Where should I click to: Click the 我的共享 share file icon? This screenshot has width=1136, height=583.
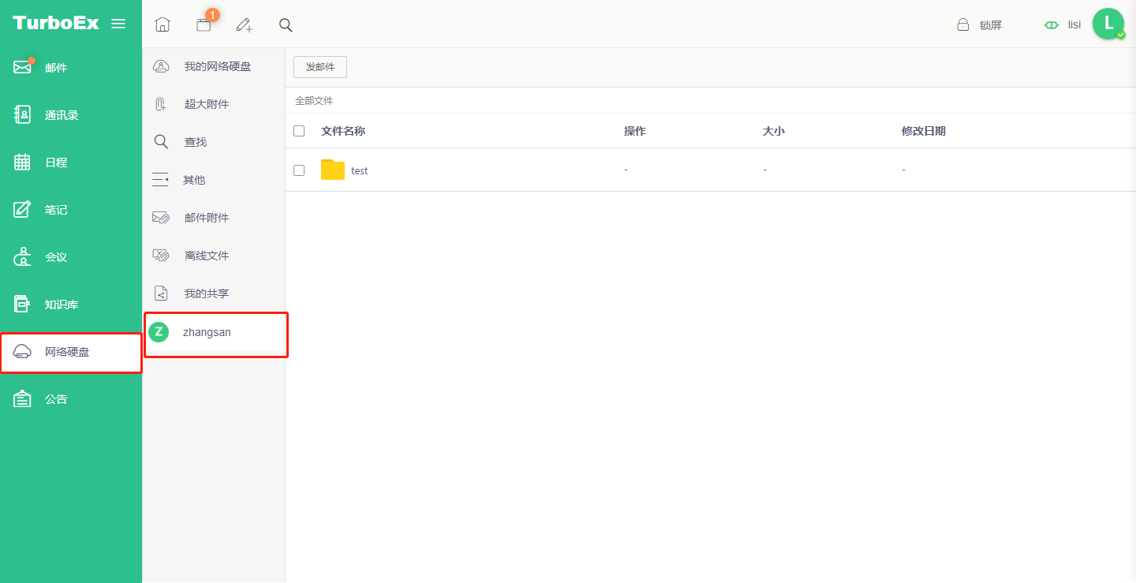pyautogui.click(x=161, y=293)
